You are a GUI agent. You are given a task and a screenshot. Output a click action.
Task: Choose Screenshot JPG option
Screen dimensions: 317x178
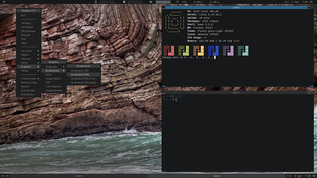pos(84,71)
